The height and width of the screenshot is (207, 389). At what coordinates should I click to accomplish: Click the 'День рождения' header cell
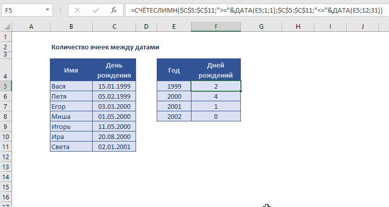(114, 70)
